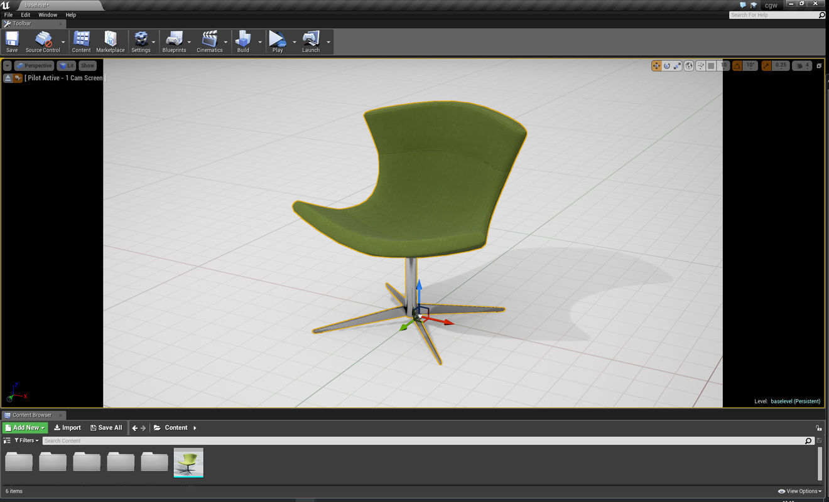Select the Rotate tool in viewport

pyautogui.click(x=666, y=65)
